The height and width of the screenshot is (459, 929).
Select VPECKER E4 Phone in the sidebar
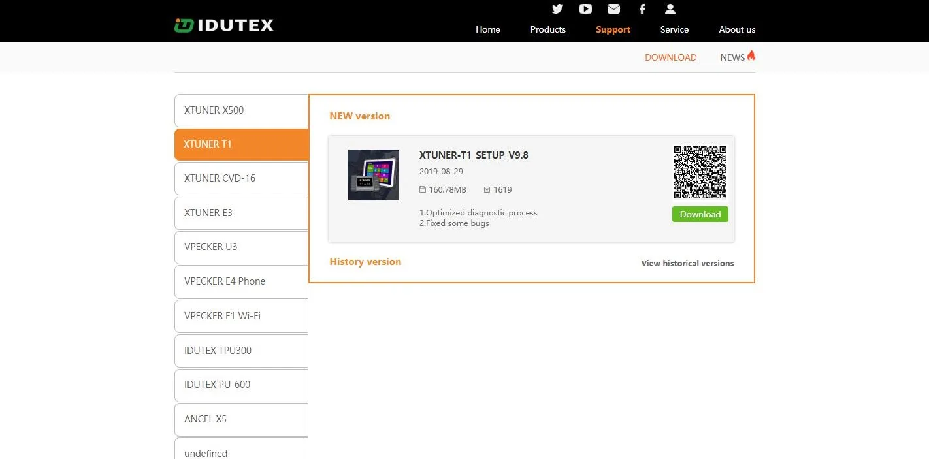point(241,281)
